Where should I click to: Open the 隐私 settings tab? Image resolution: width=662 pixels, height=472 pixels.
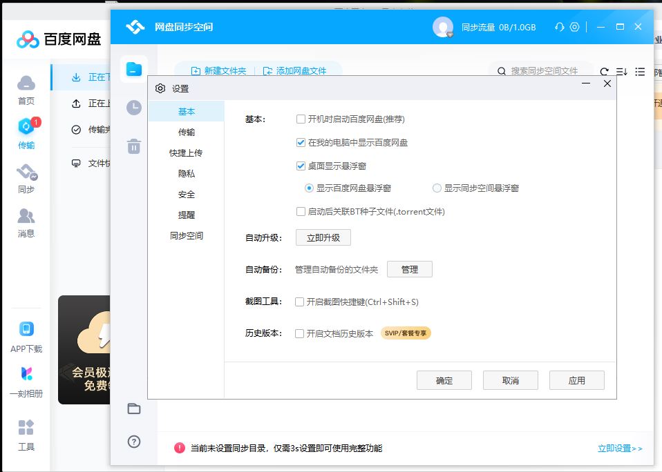pos(186,173)
